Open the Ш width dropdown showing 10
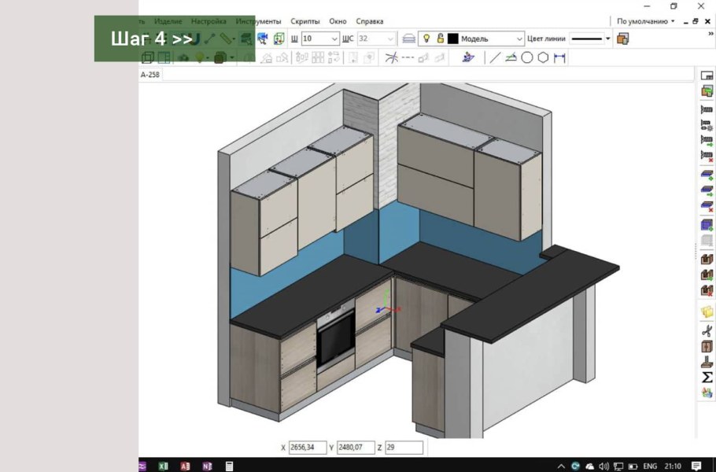Viewport: 716px width, 472px height. 334,39
